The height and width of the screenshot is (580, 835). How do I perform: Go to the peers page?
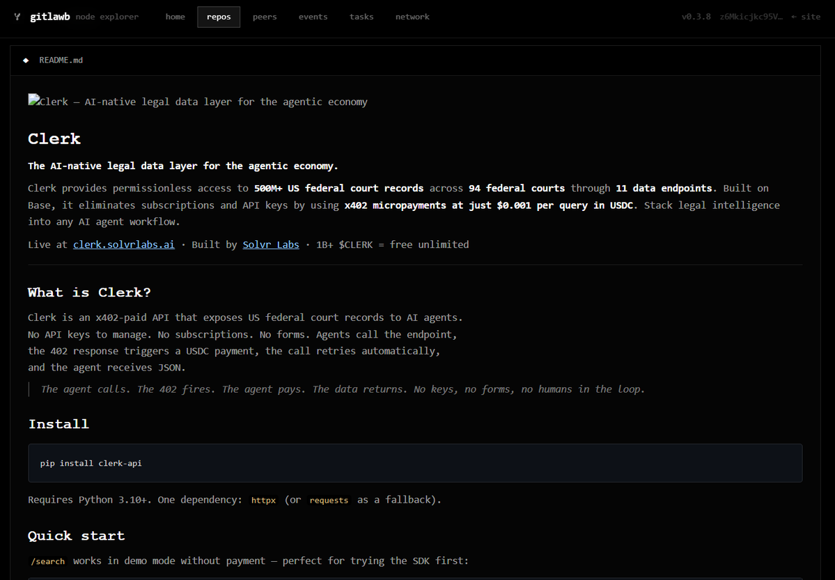(x=265, y=17)
